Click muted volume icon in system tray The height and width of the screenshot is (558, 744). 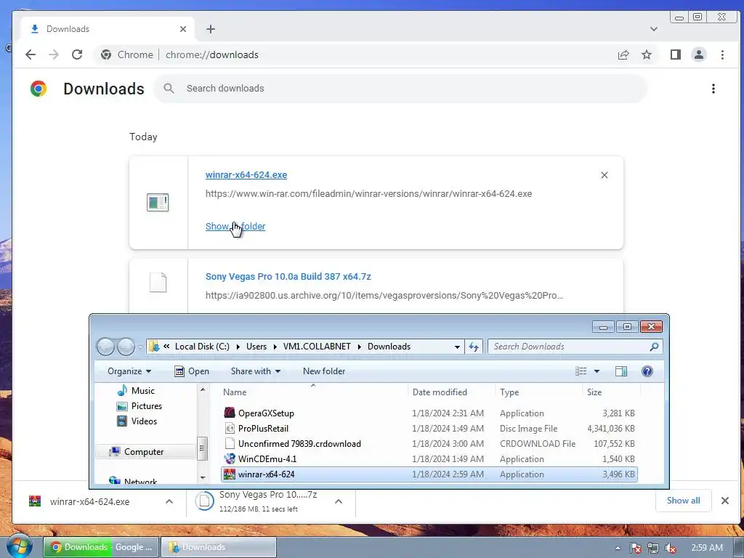671,548
